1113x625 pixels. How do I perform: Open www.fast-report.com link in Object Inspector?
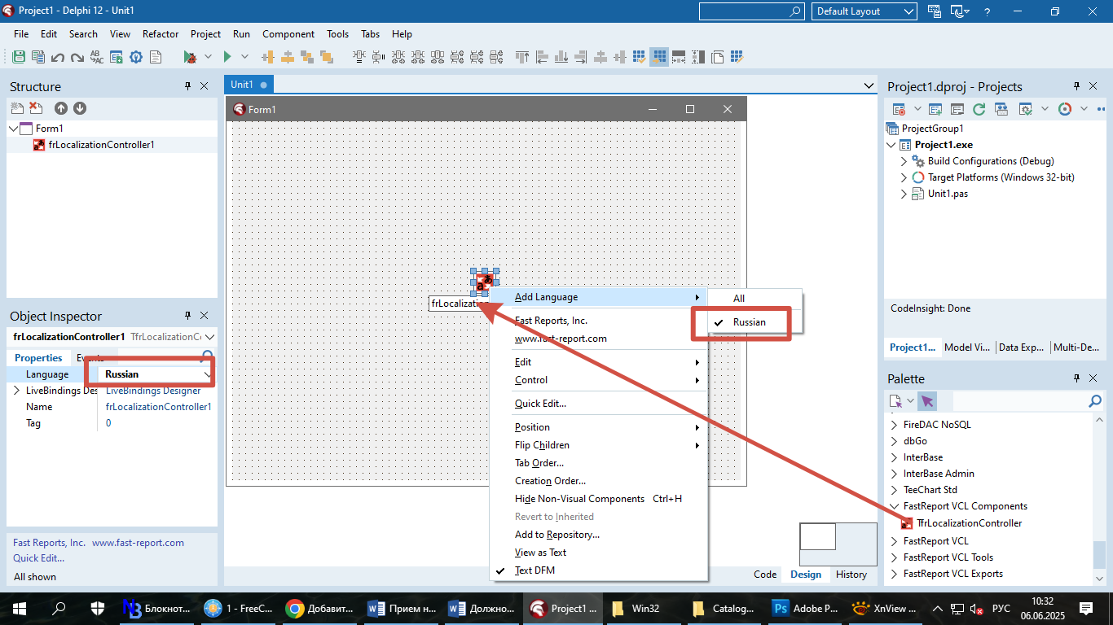point(138,543)
